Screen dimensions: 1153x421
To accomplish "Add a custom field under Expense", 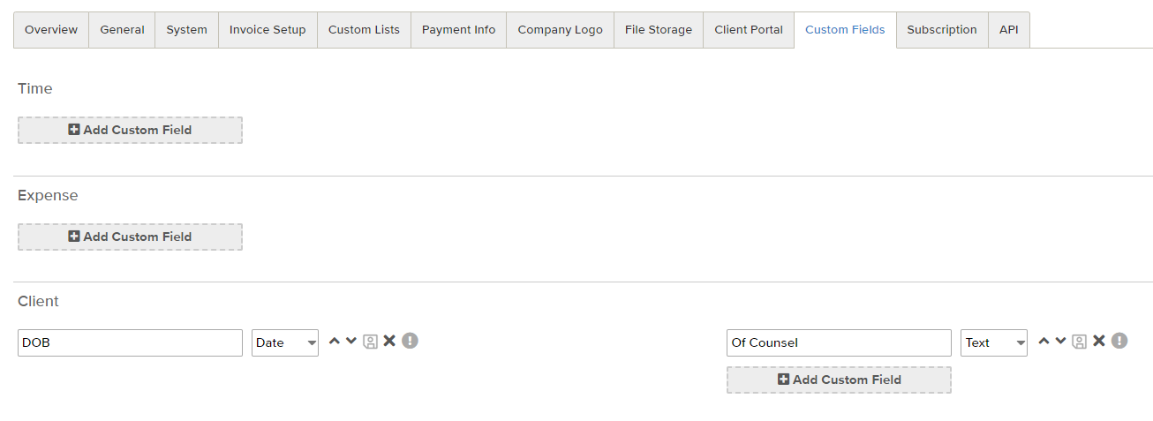I will point(130,237).
